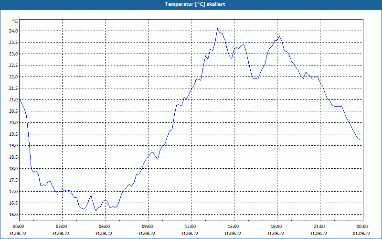Pick the "31.08.22" date beneath 15:00
Image resolution: width=382 pixels, height=239 pixels.
coord(233,234)
